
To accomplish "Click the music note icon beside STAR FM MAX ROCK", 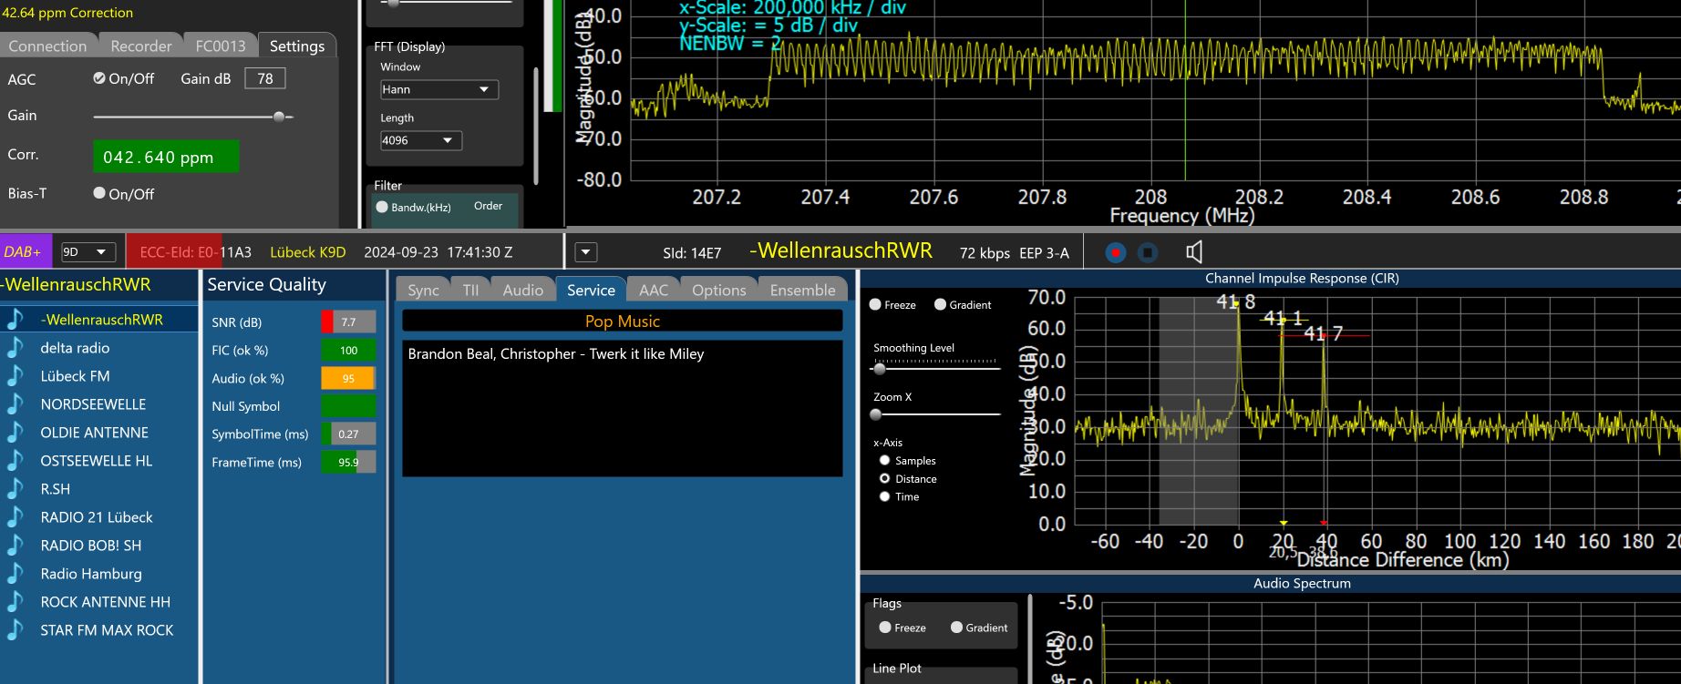I will [15, 630].
